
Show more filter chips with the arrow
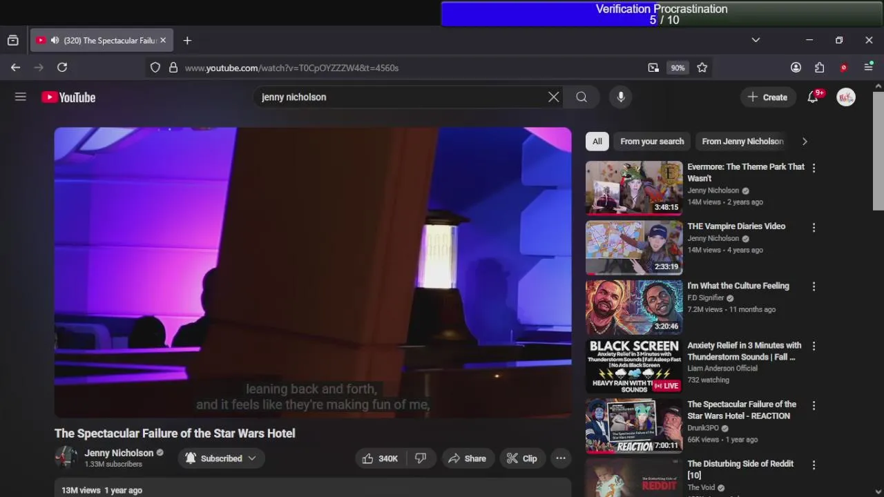pyautogui.click(x=805, y=142)
